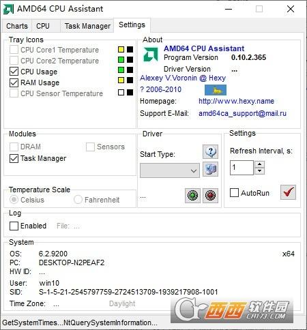Image resolution: width=307 pixels, height=330 pixels.
Task: Minimize the AMD64 CPU Assistant window
Action: (x=229, y=9)
